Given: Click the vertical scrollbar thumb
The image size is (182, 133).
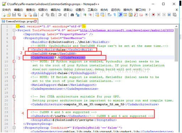Looking at the screenshot, I should point(176,45).
